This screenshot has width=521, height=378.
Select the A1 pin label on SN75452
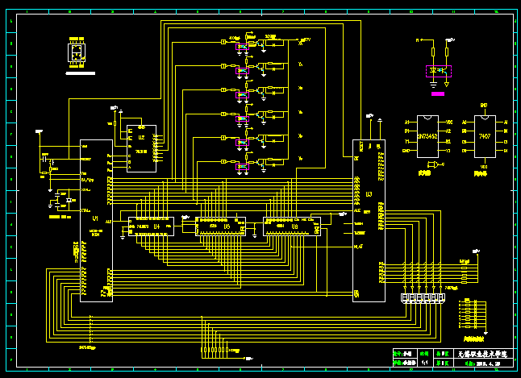[x=406, y=123]
